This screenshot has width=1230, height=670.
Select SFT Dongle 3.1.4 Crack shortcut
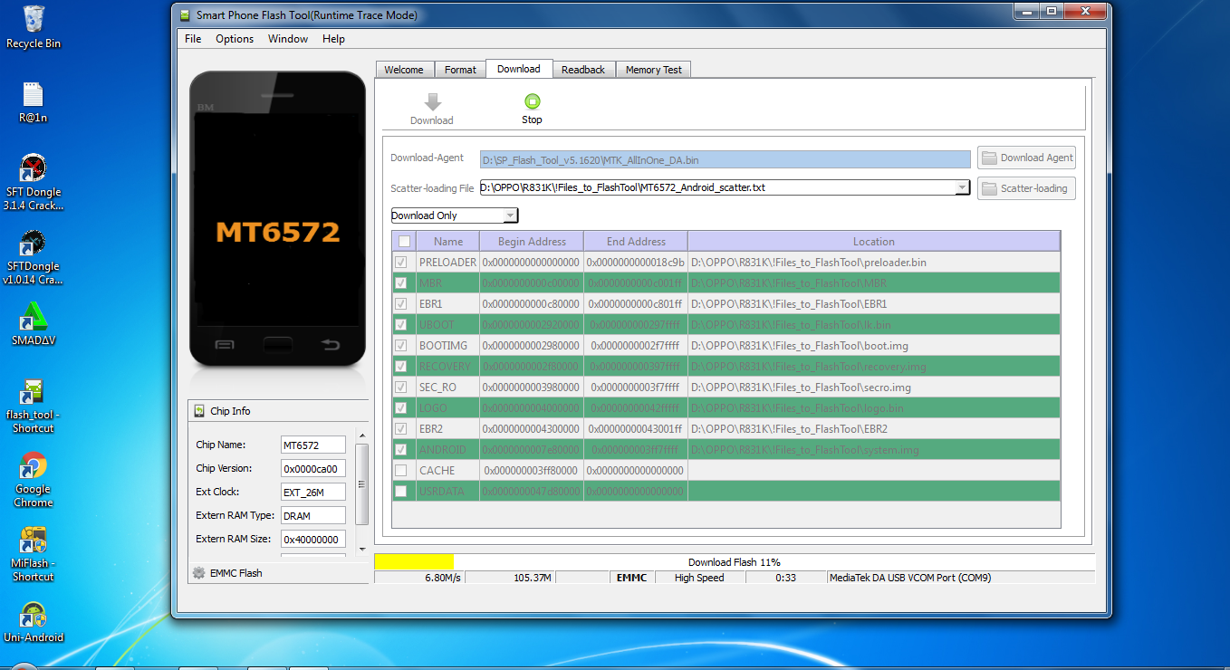click(x=34, y=182)
